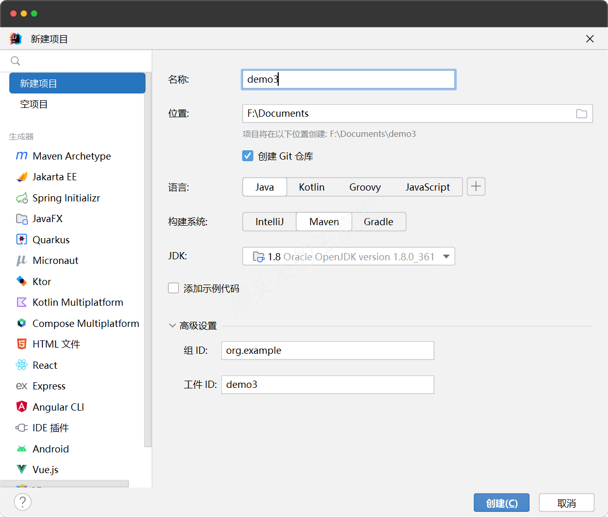Image resolution: width=608 pixels, height=517 pixels.
Task: Open the JDK version dropdown arrow
Action: click(x=446, y=257)
